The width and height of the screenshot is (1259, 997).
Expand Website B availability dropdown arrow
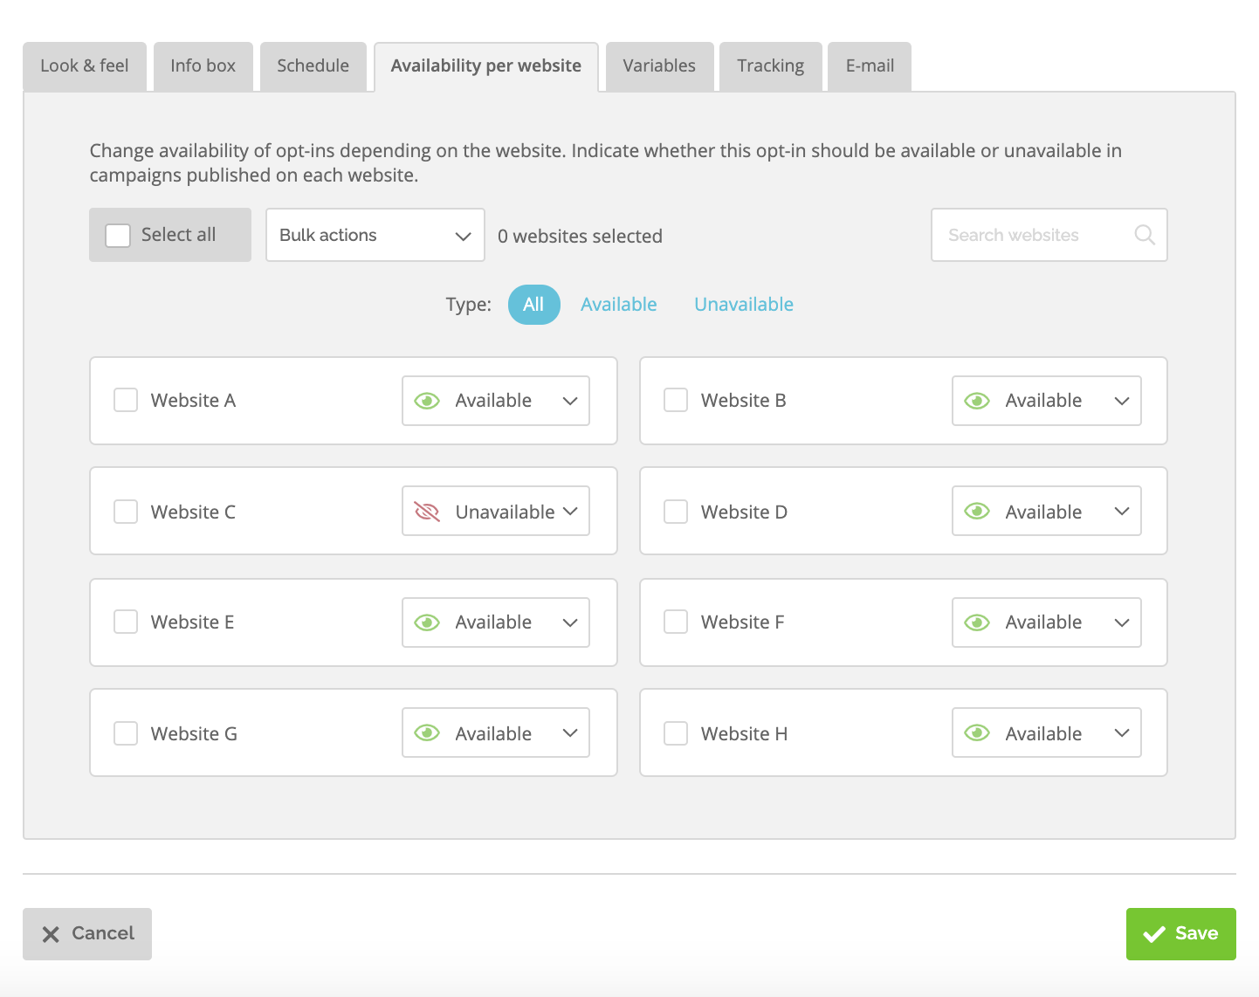(x=1122, y=401)
